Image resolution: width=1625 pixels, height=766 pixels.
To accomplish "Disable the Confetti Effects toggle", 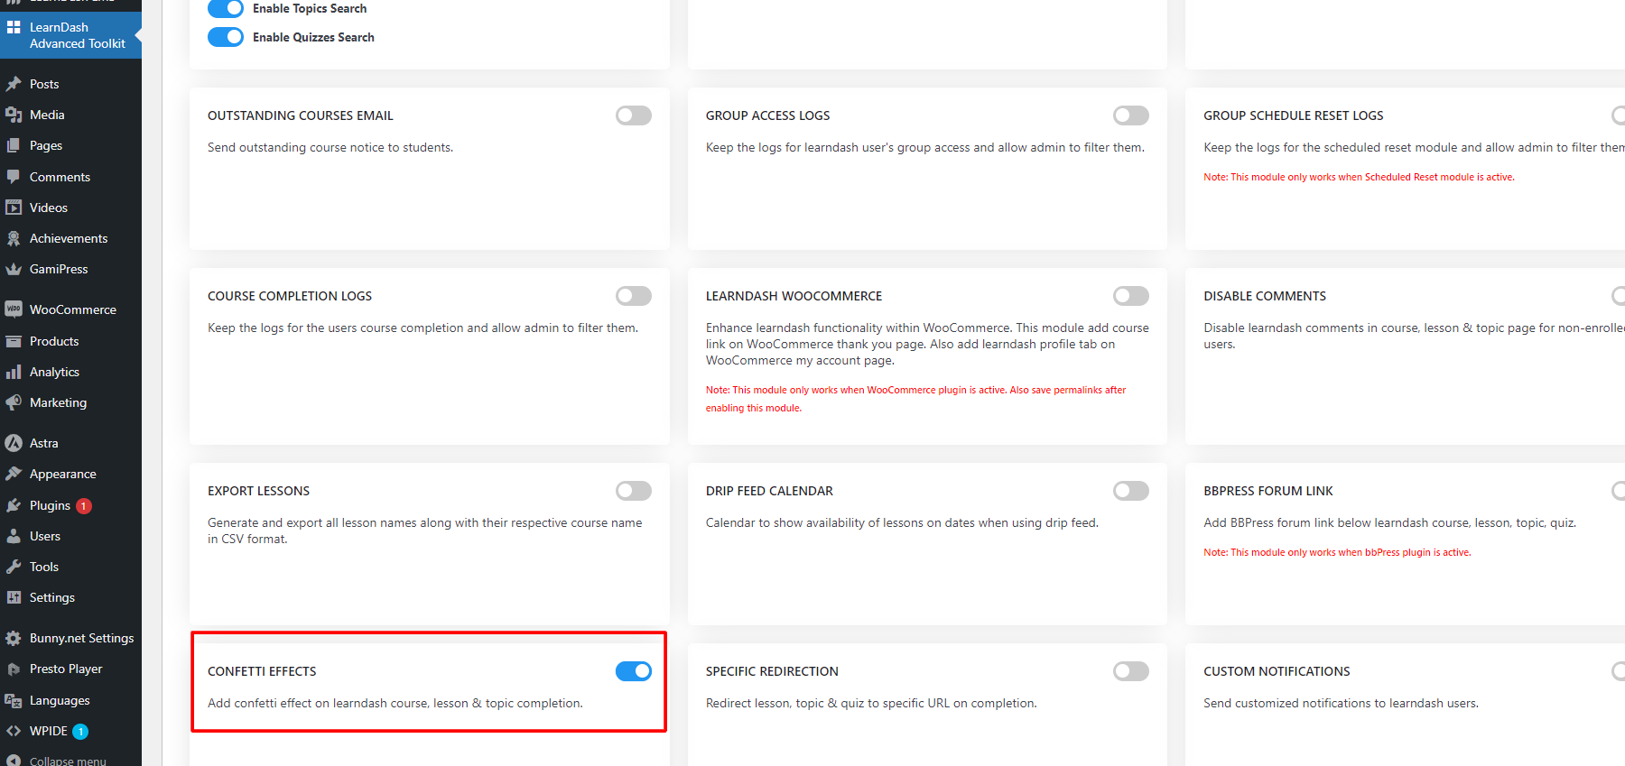I will (x=634, y=671).
